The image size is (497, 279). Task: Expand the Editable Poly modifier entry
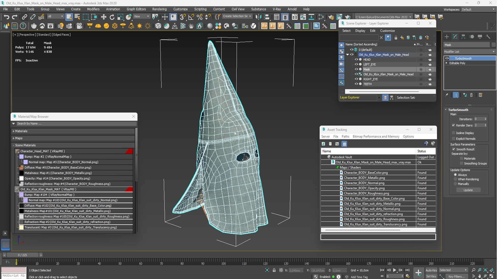coord(446,63)
